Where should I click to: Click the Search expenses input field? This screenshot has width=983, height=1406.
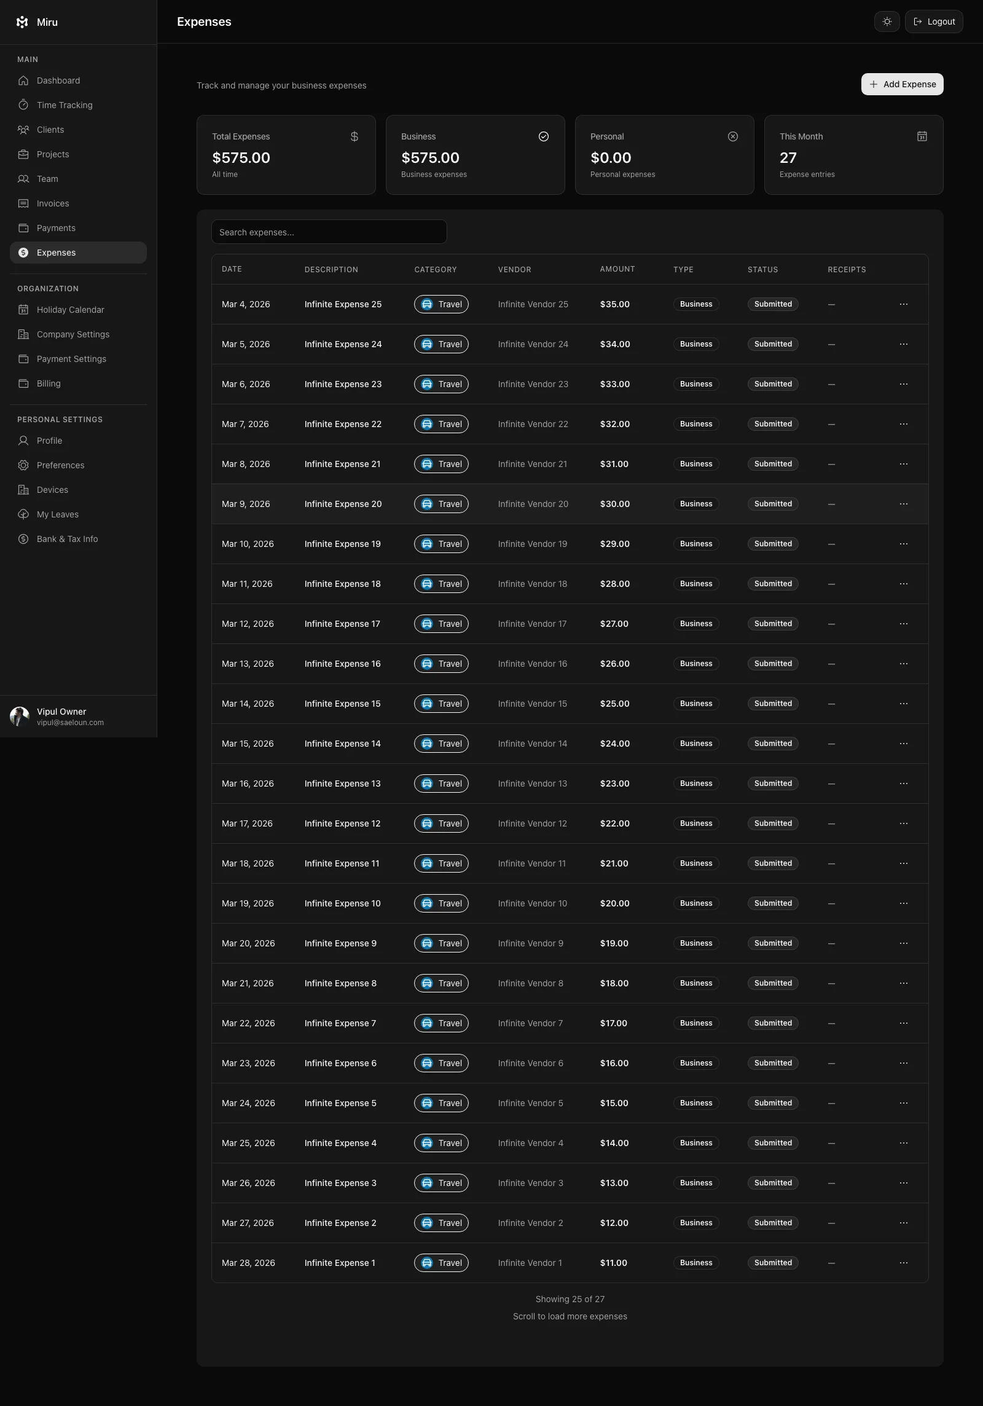tap(329, 232)
